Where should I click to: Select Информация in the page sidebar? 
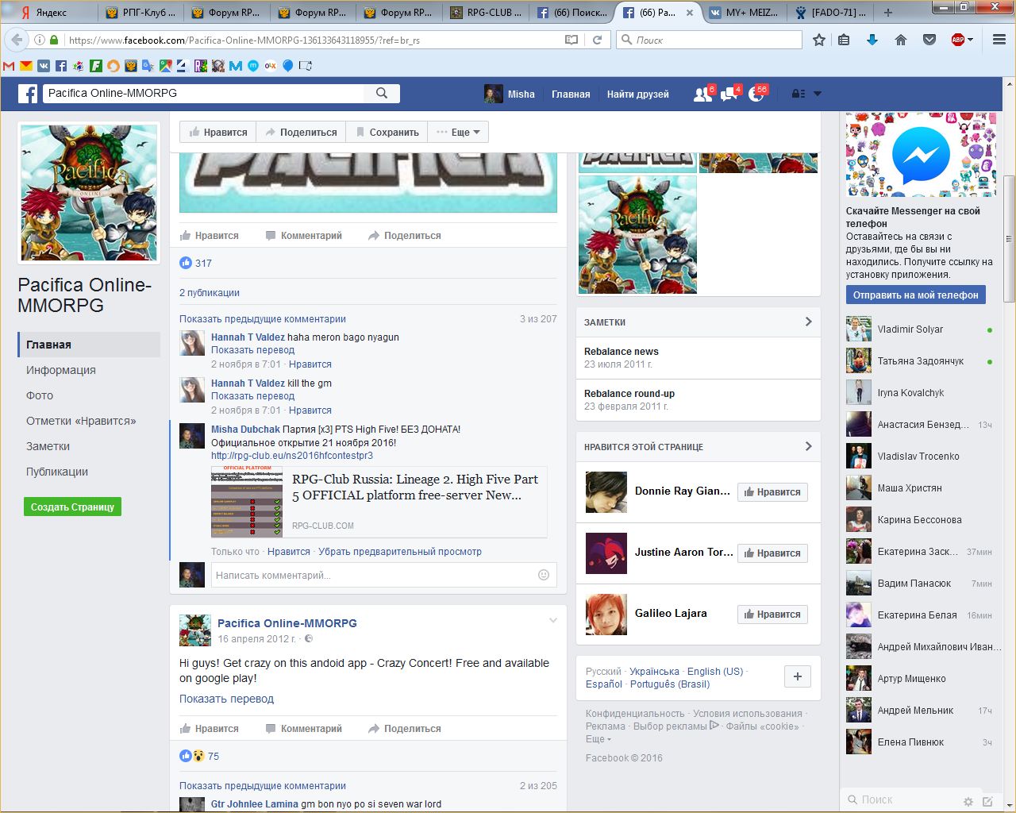coord(61,370)
